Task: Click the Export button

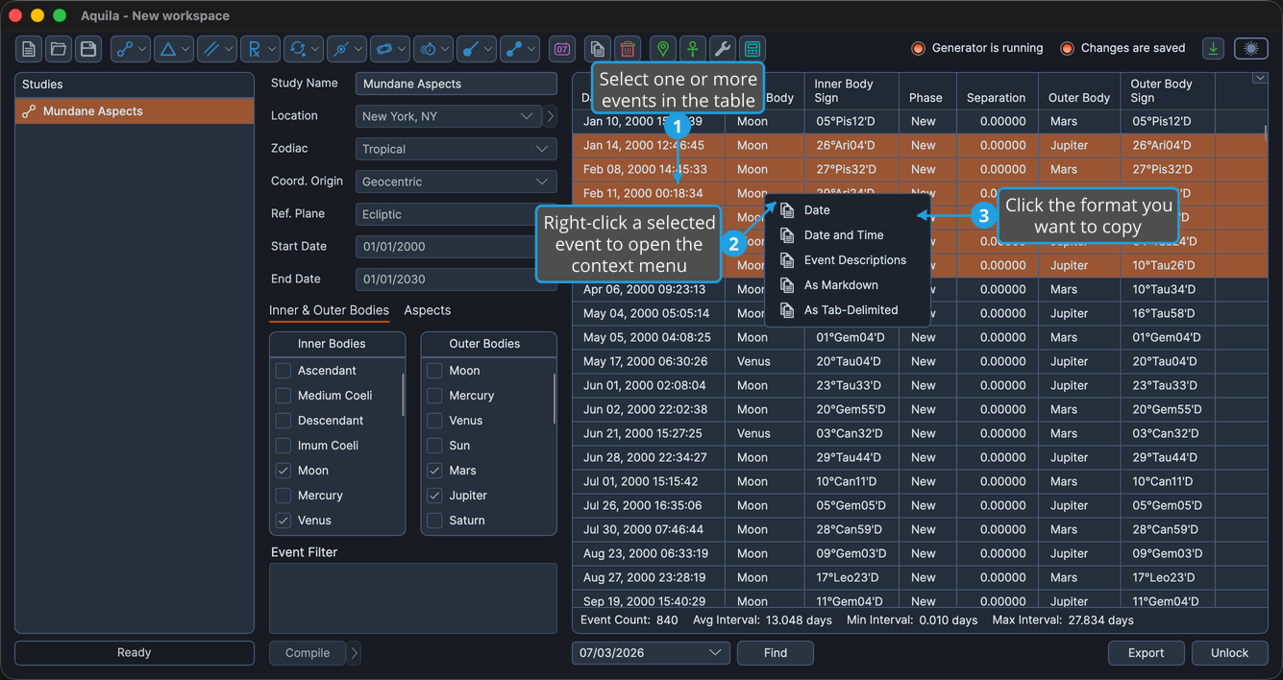Action: point(1146,653)
